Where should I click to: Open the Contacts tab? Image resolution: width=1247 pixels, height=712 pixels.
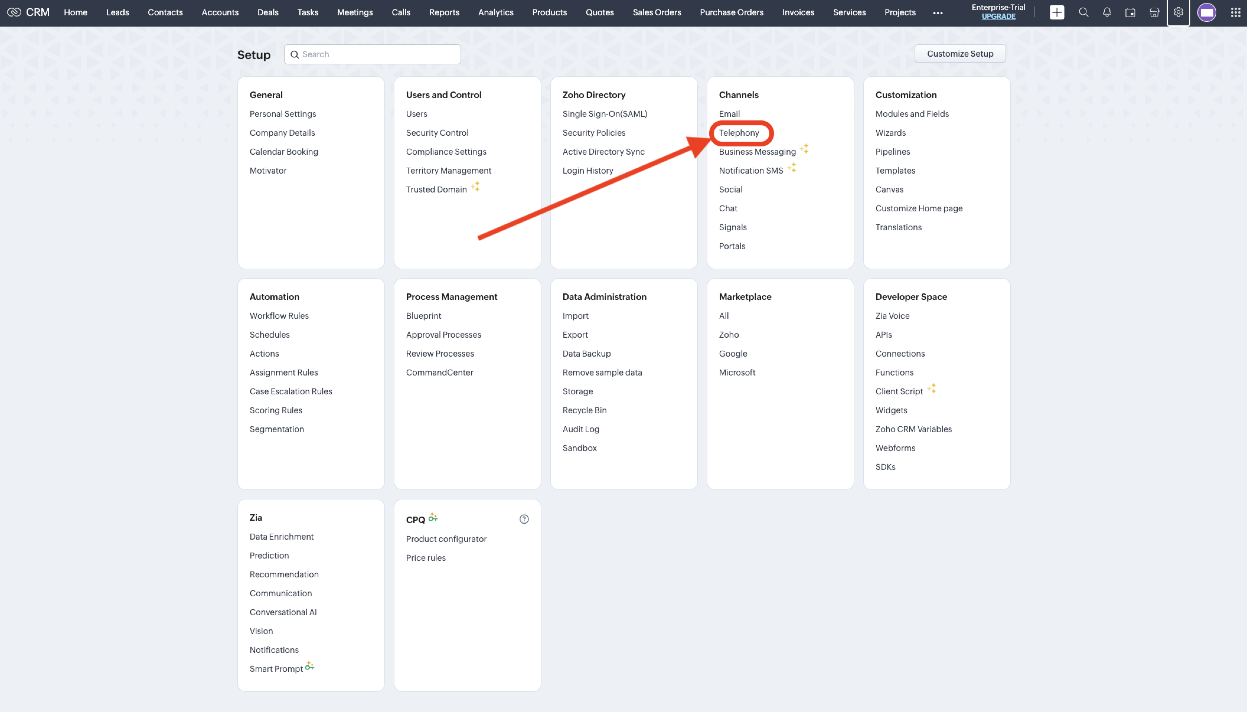tap(165, 12)
